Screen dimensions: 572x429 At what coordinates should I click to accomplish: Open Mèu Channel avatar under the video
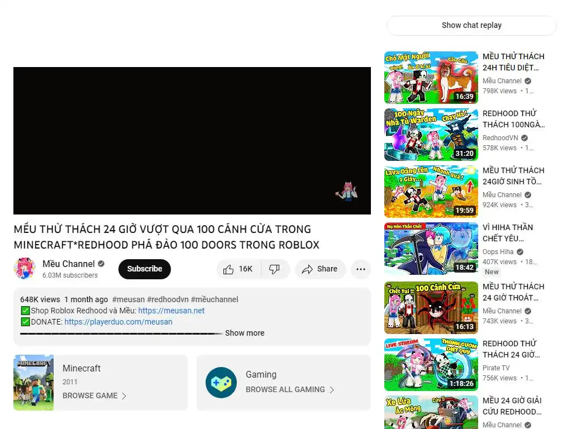[x=25, y=268]
